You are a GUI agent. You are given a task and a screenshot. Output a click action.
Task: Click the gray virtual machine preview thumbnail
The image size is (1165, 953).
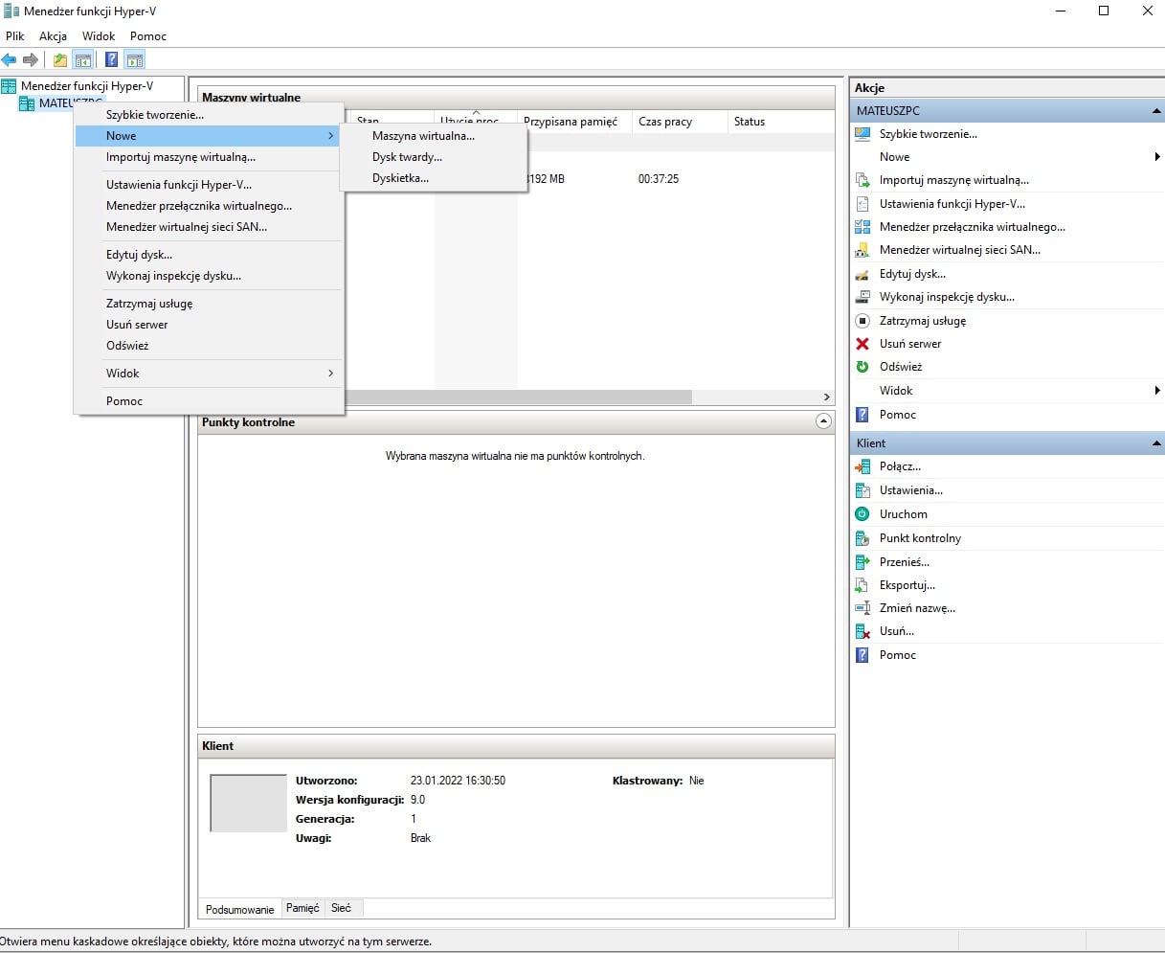(248, 803)
